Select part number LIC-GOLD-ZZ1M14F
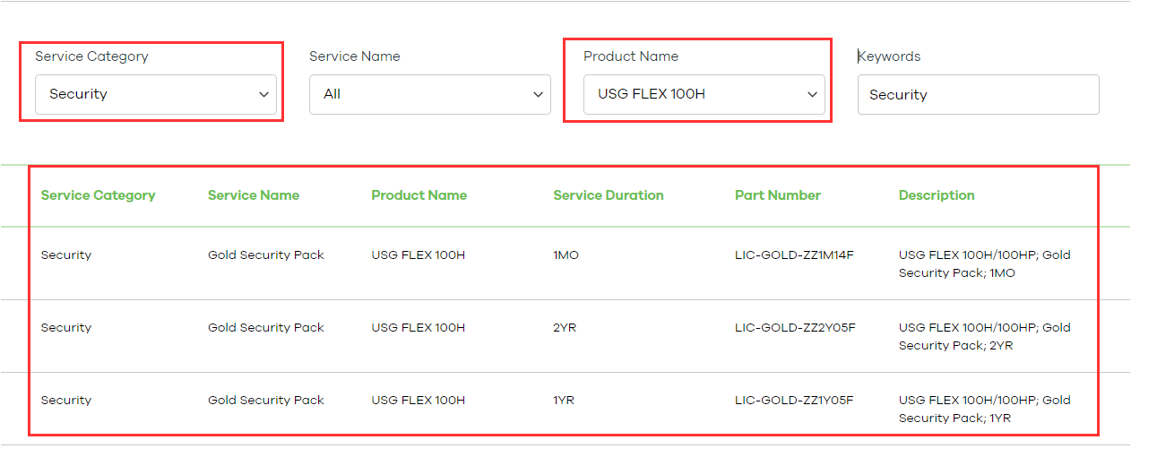 click(794, 255)
